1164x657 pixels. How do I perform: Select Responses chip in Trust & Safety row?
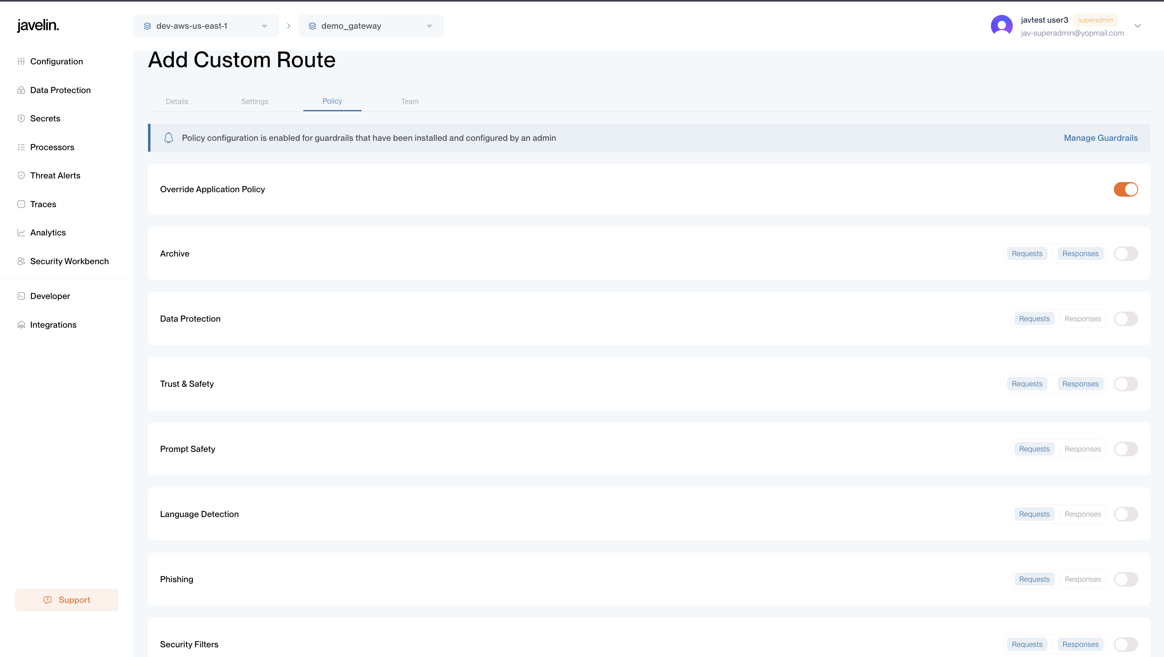pos(1080,384)
